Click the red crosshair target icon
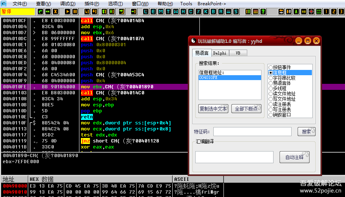Screen dimensions: 345x197 (311, 11)
